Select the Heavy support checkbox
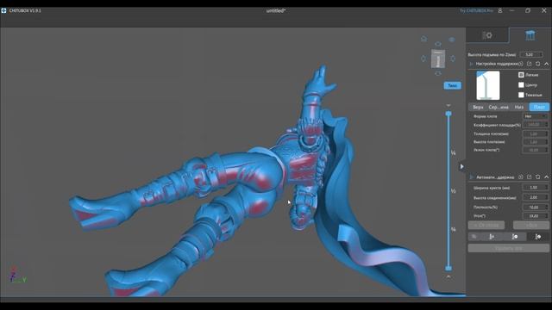 (x=521, y=95)
